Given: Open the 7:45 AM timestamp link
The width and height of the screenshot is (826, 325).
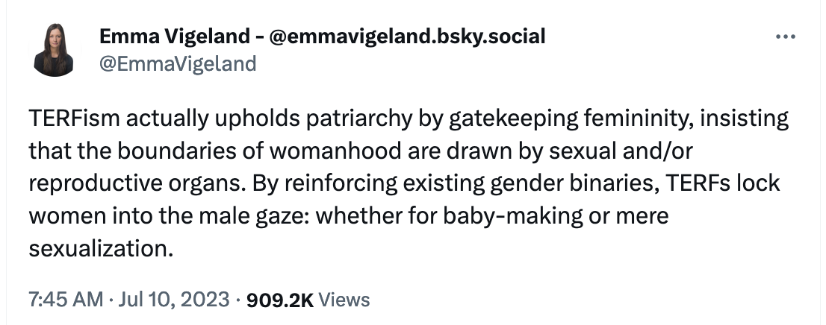Looking at the screenshot, I should tap(66, 300).
